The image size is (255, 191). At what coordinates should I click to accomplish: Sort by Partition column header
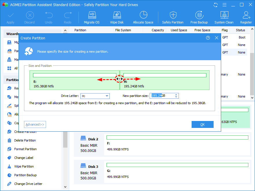click(x=80, y=30)
